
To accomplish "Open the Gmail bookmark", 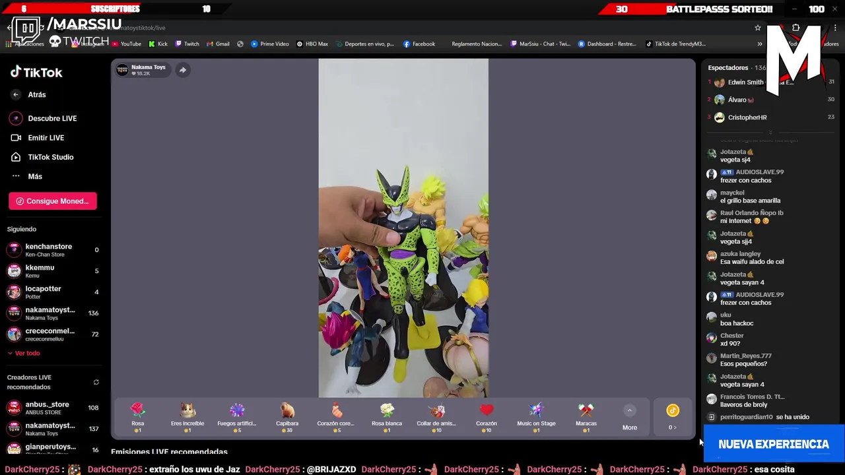I will point(218,44).
